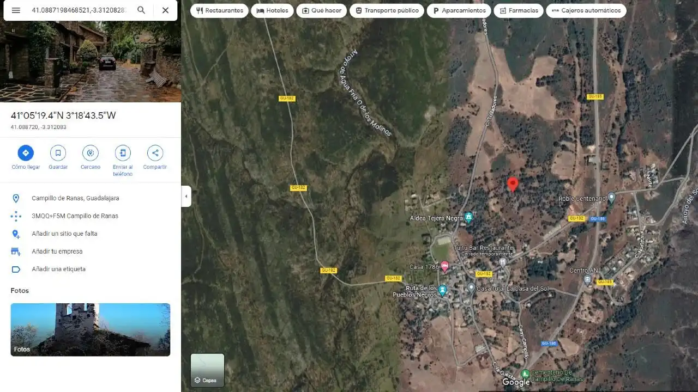This screenshot has width=698, height=392.
Task: Open the hamburger main menu
Action: coord(16,10)
